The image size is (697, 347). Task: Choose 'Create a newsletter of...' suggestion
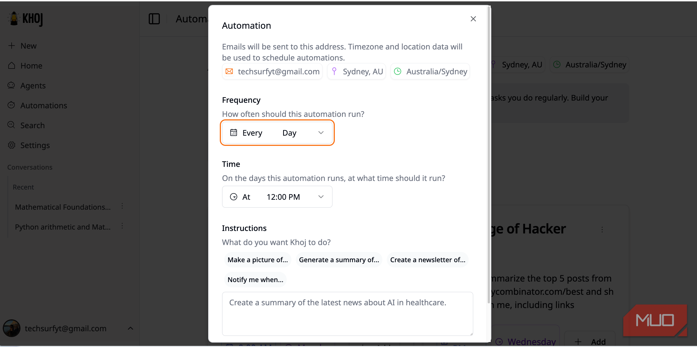pos(427,260)
